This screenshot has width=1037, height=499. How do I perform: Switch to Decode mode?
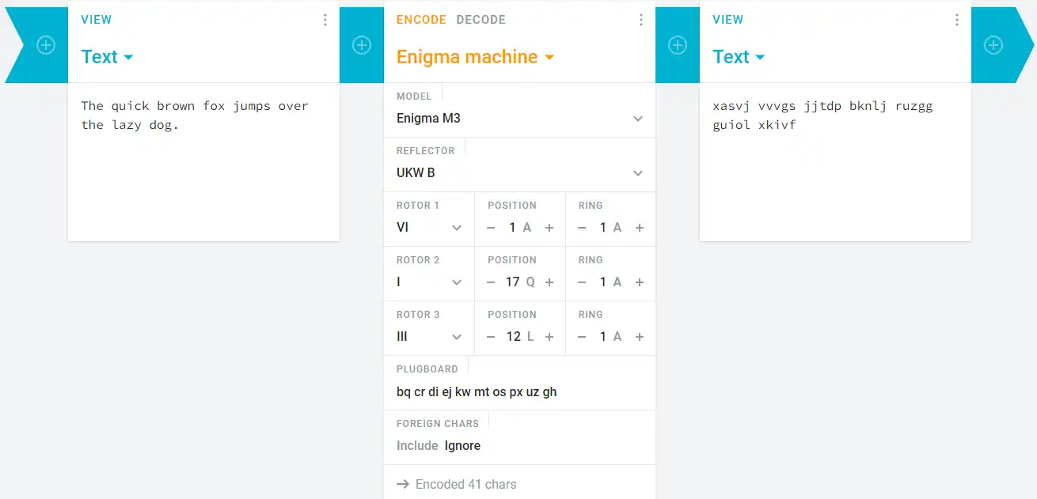click(481, 20)
